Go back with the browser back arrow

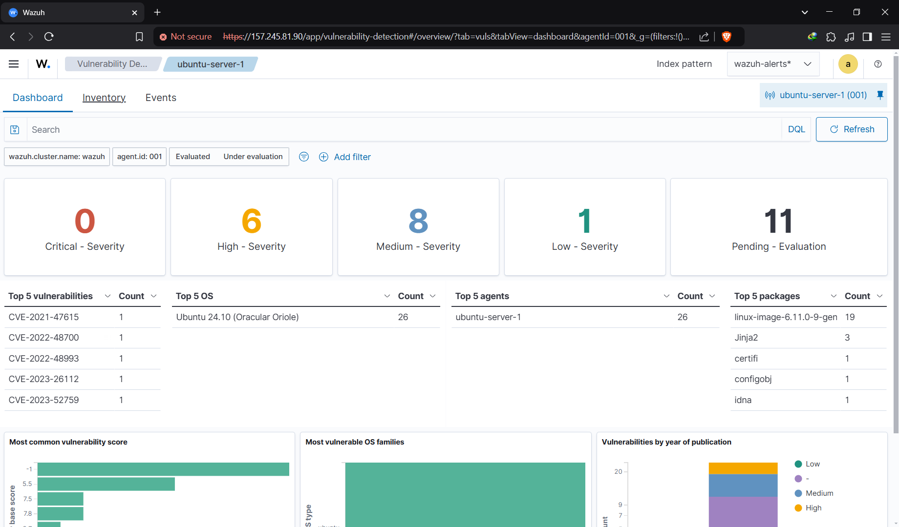(13, 37)
